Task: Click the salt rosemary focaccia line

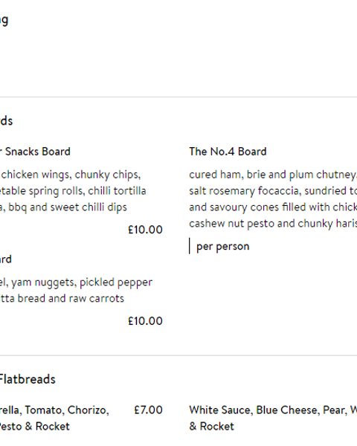Action: coord(273,191)
